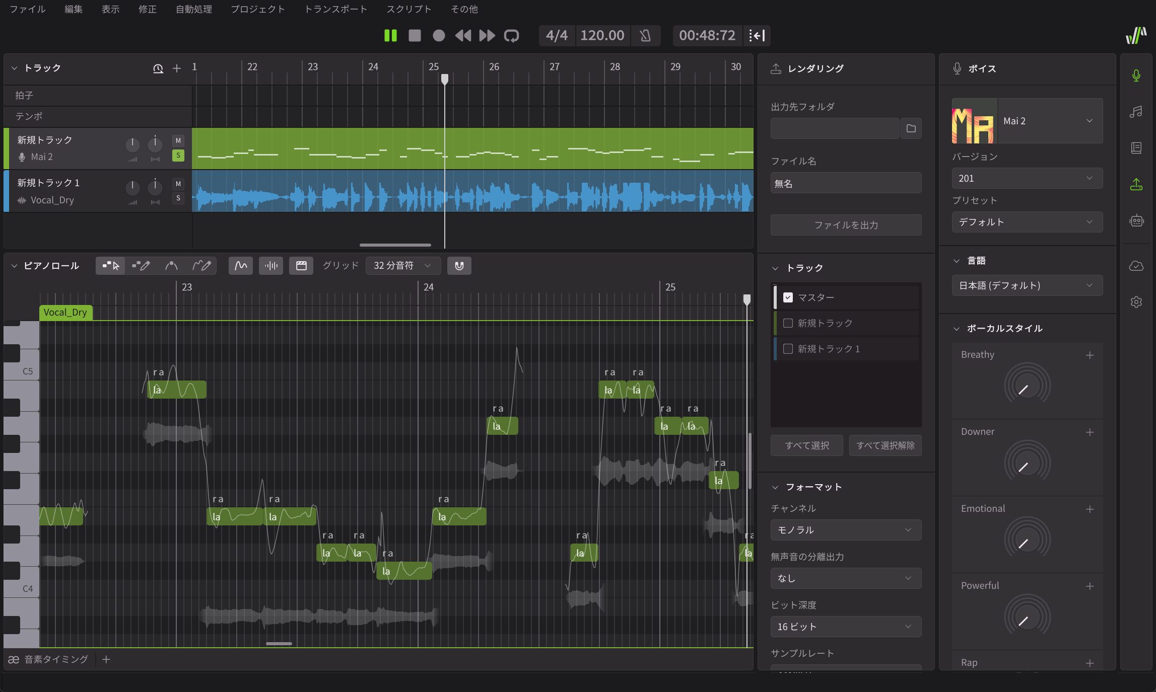Click the ファイルを出力 button
The width and height of the screenshot is (1156, 692).
tap(845, 225)
